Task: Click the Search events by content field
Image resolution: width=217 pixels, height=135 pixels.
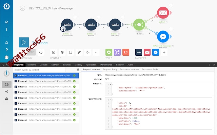Action: [x=39, y=70]
